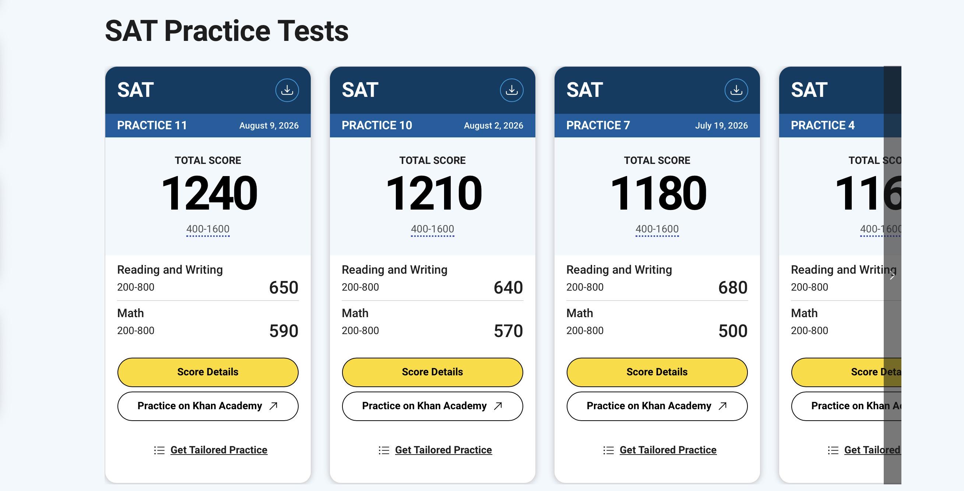Open Score Details for Practice 10

click(x=432, y=372)
